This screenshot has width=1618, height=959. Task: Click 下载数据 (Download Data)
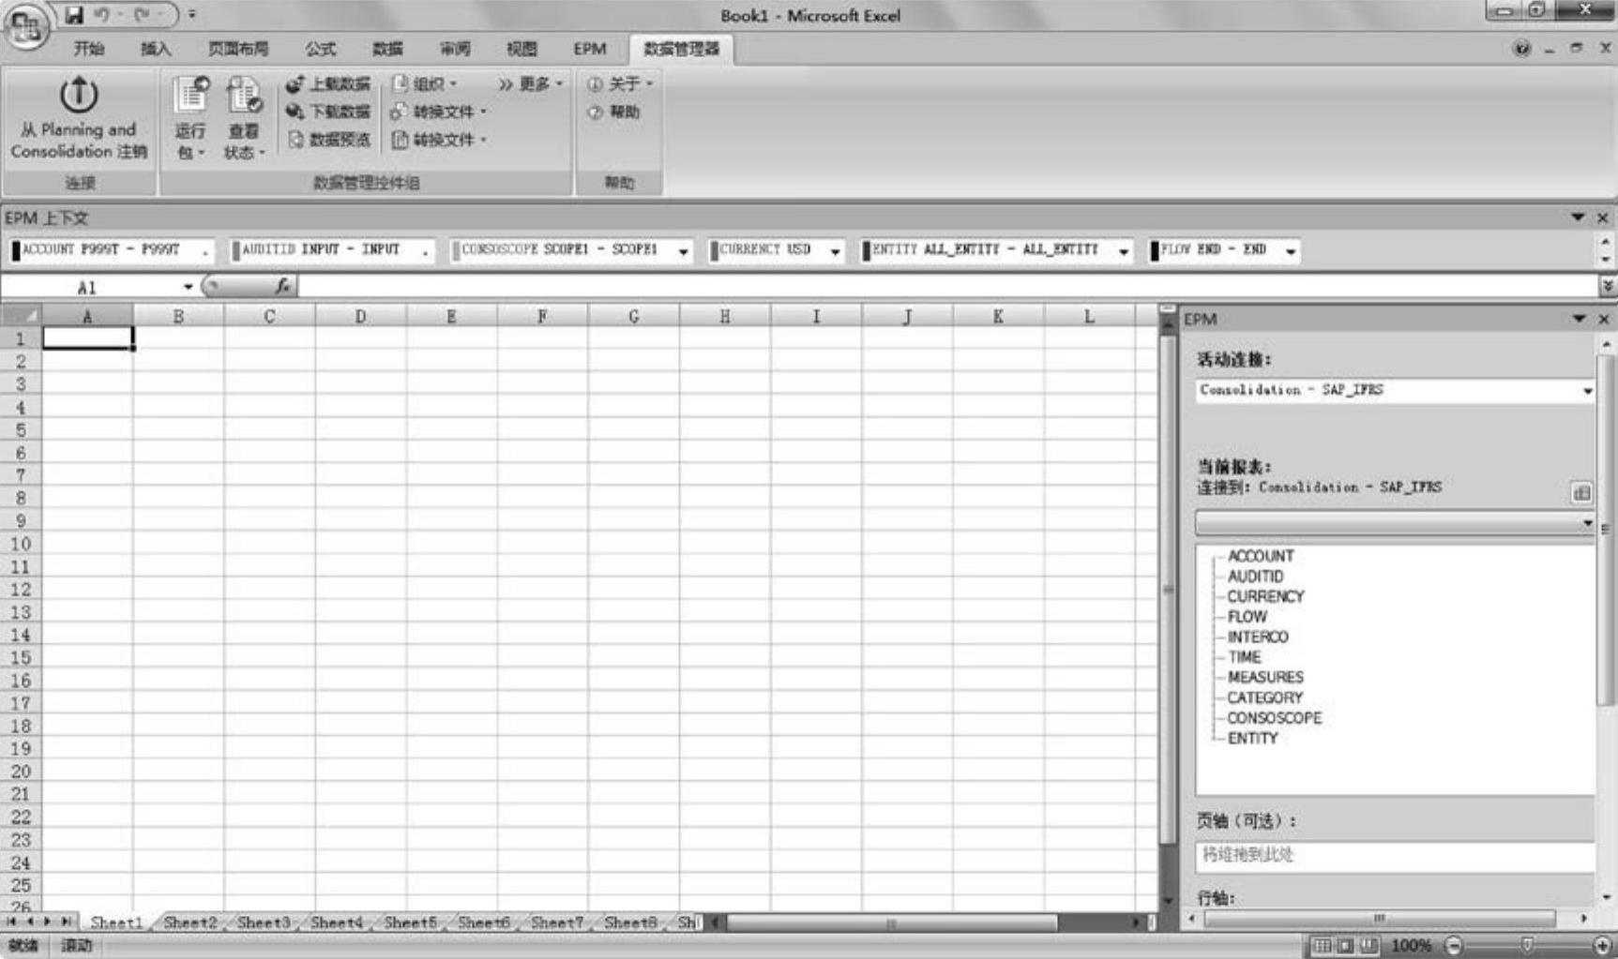(328, 112)
